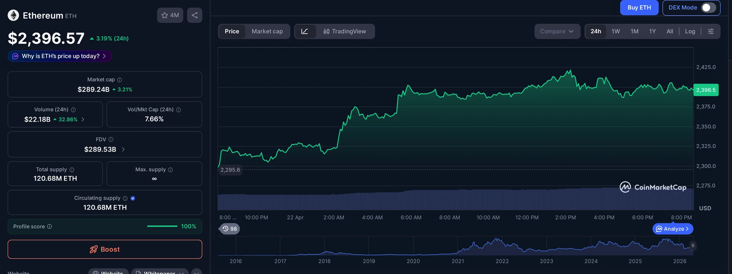Click the Circulating supply info icon
The height and width of the screenshot is (274, 732).
pyautogui.click(x=125, y=198)
